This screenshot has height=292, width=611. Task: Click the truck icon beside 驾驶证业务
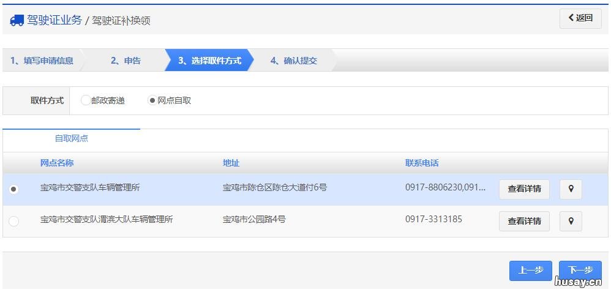coord(17,20)
